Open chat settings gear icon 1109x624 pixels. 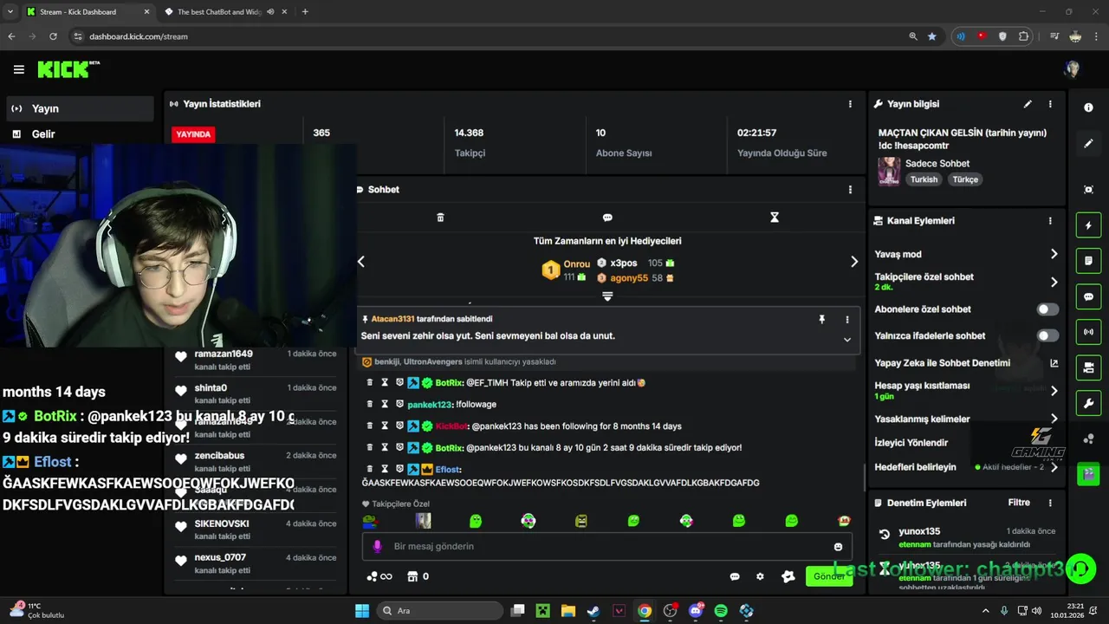click(760, 576)
